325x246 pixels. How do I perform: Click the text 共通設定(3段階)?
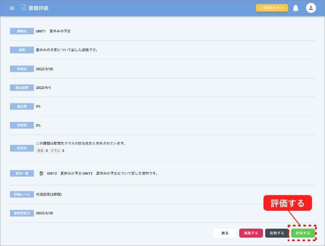49,194
